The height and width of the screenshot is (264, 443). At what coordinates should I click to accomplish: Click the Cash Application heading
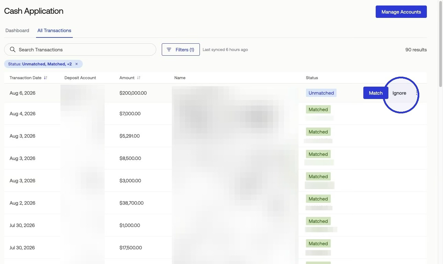[x=34, y=11]
